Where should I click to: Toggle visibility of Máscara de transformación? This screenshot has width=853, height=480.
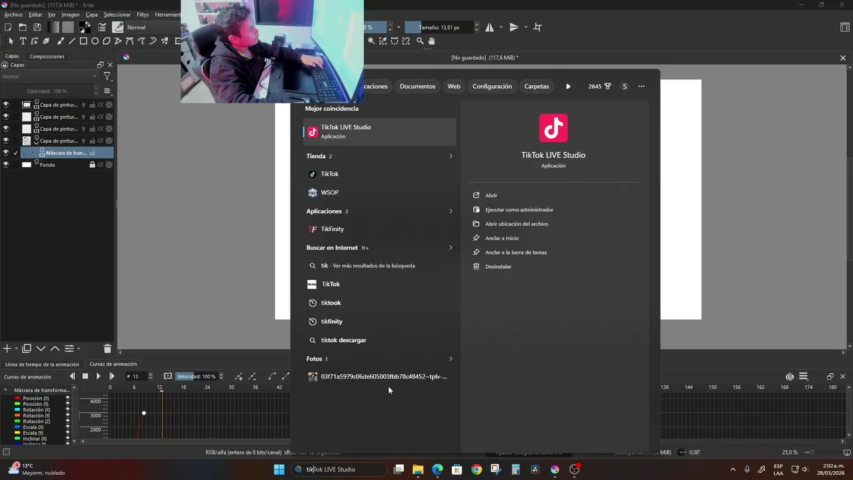[x=5, y=153]
